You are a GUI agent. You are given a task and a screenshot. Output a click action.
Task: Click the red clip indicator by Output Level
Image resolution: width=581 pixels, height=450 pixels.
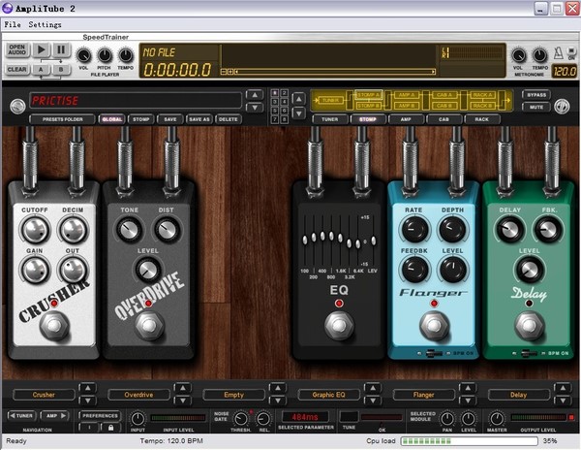(x=571, y=418)
